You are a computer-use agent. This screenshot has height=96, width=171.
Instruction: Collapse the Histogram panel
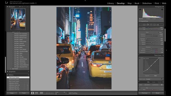coord(163,7)
